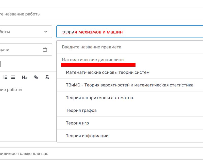Click the bulleted list icon in editor toolbar
Image resolution: width=203 pixels, height=162 pixels.
point(13,77)
